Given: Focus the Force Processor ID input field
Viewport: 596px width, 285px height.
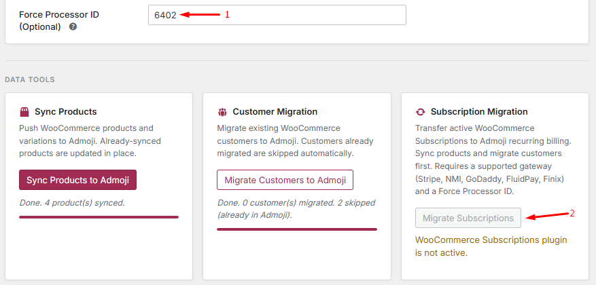Looking at the screenshot, I should [x=277, y=15].
